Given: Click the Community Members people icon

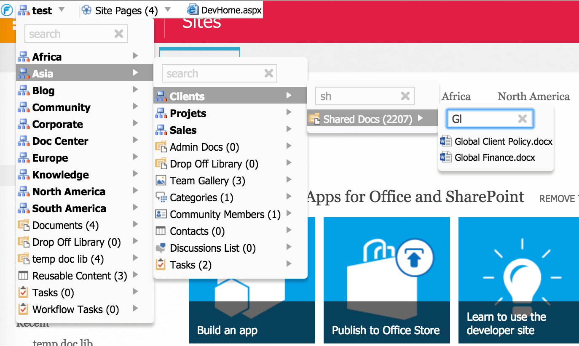Looking at the screenshot, I should (161, 214).
